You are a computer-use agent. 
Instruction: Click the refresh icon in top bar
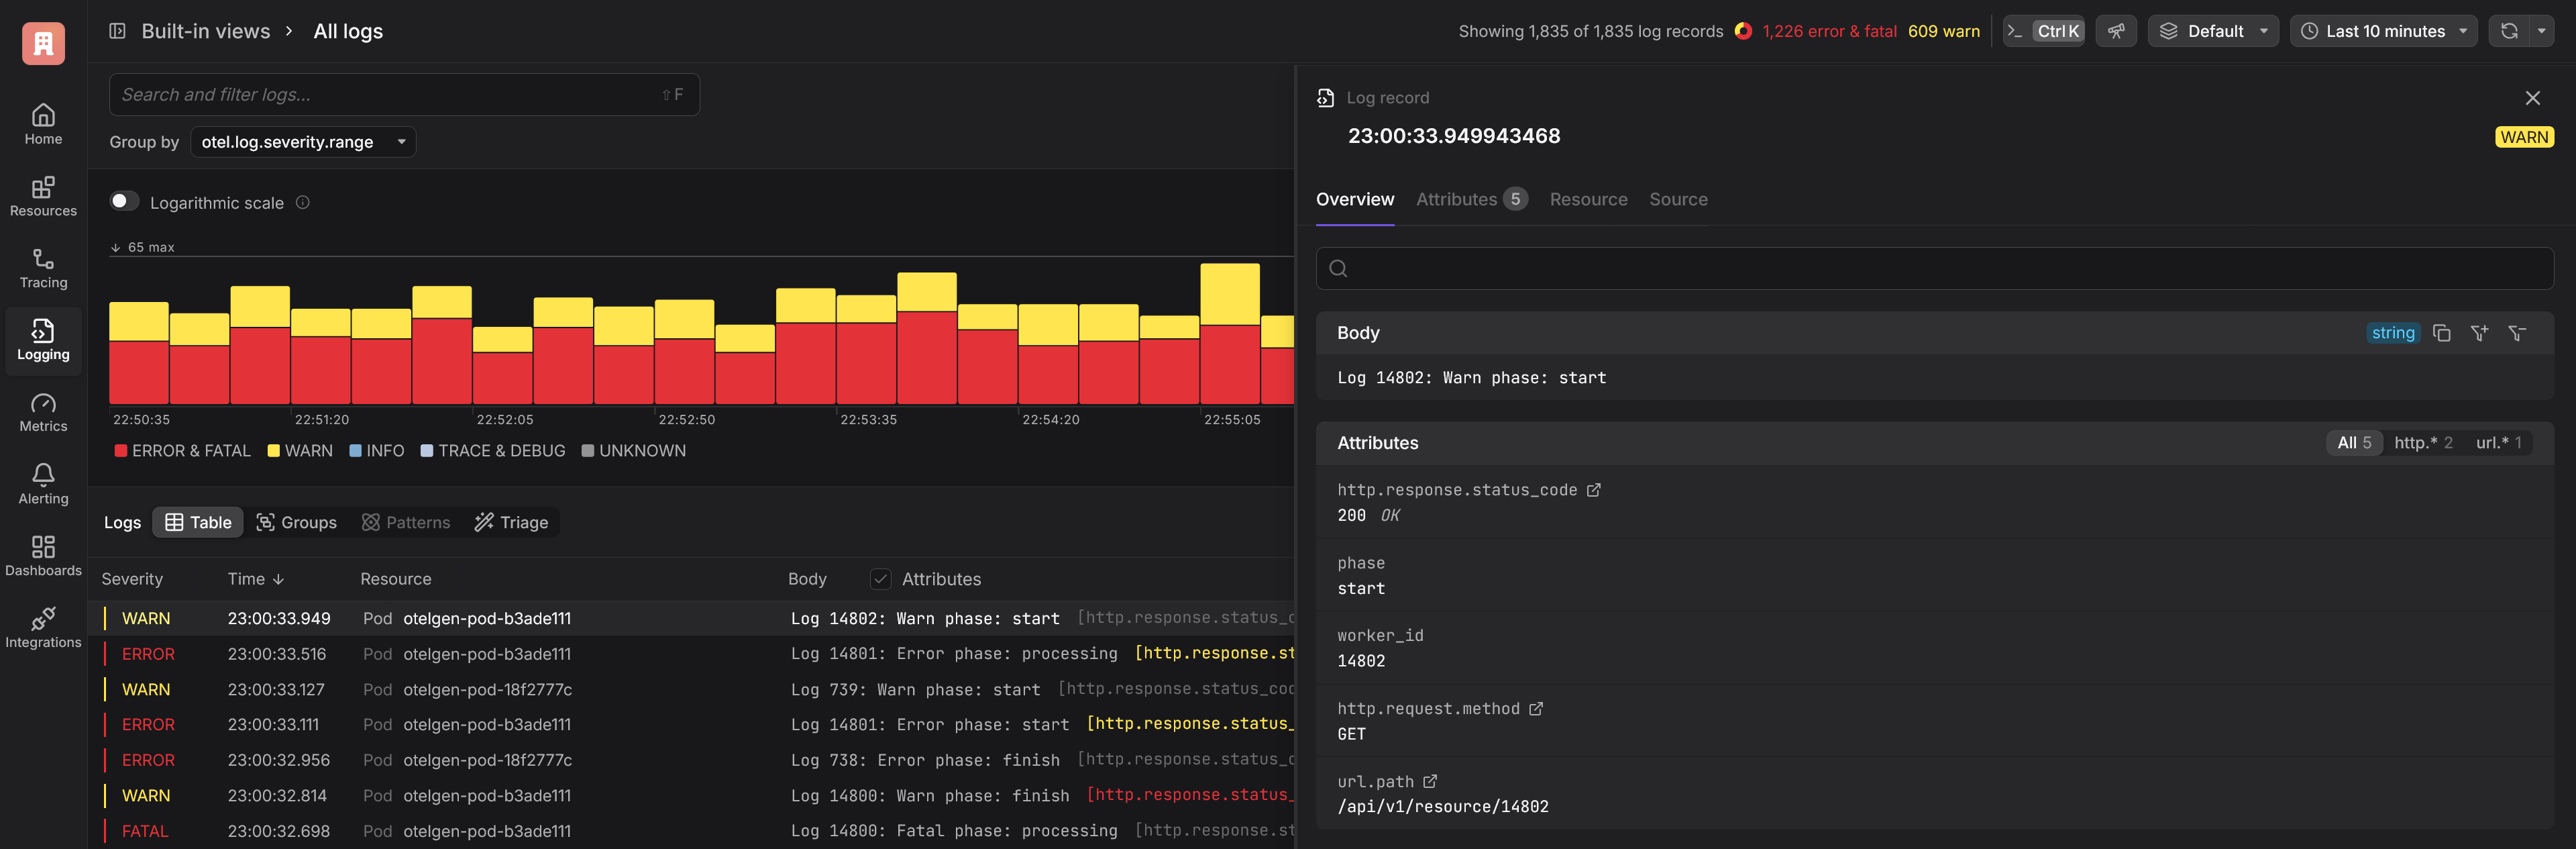(x=2509, y=31)
